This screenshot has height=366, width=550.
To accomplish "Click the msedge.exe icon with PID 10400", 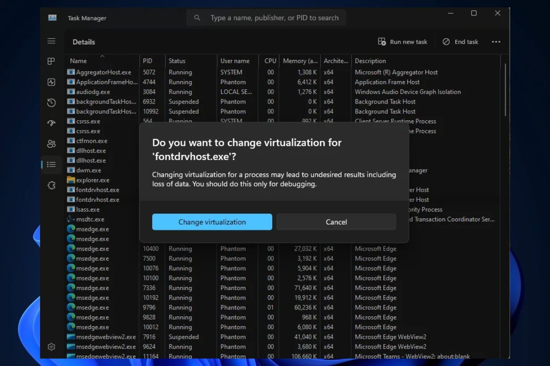I will click(x=71, y=248).
